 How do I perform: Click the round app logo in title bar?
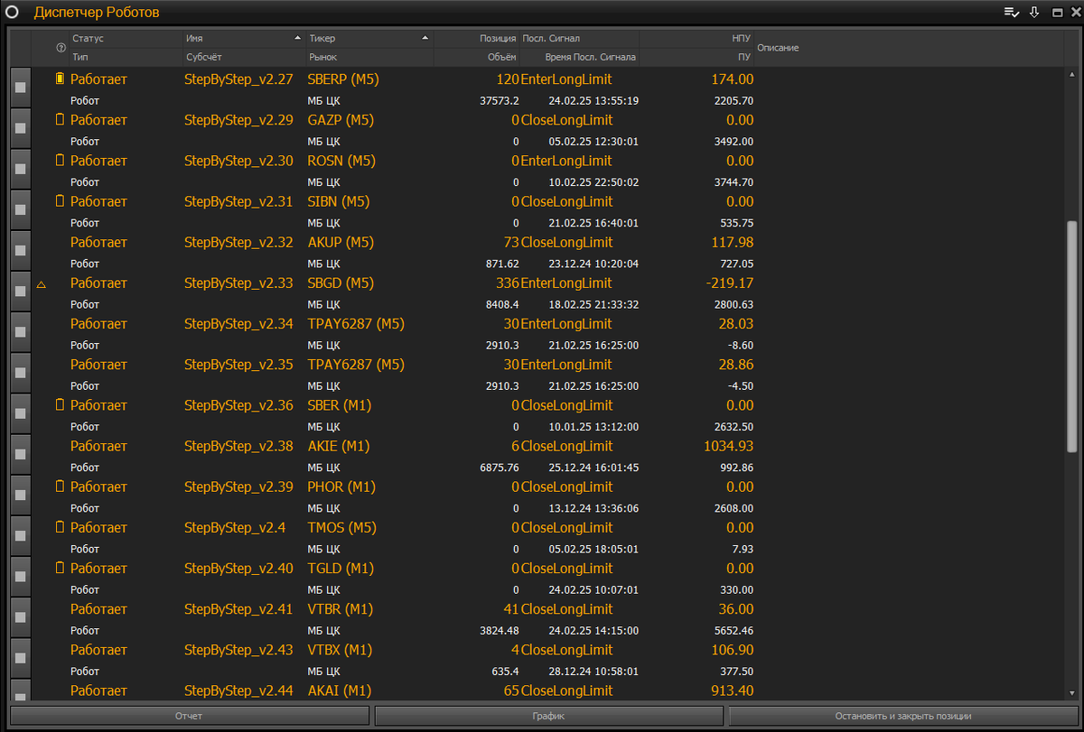[13, 13]
